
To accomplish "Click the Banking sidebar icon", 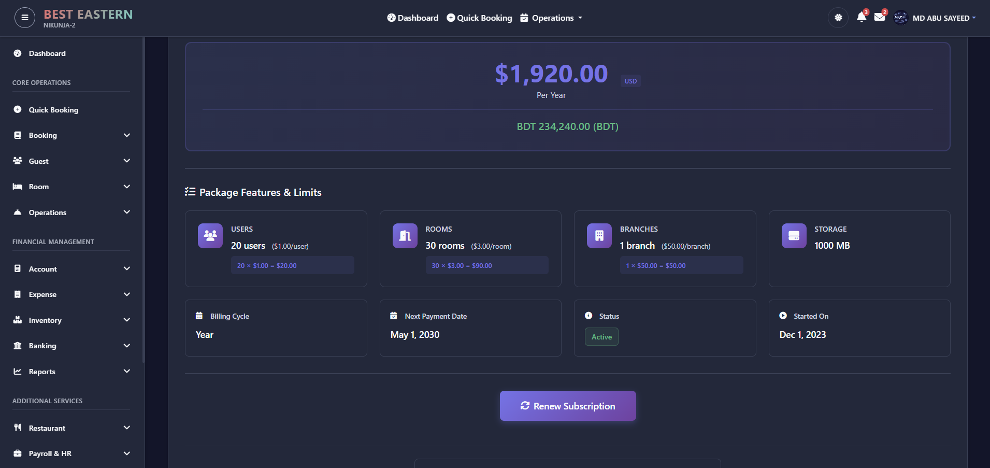I will point(18,346).
